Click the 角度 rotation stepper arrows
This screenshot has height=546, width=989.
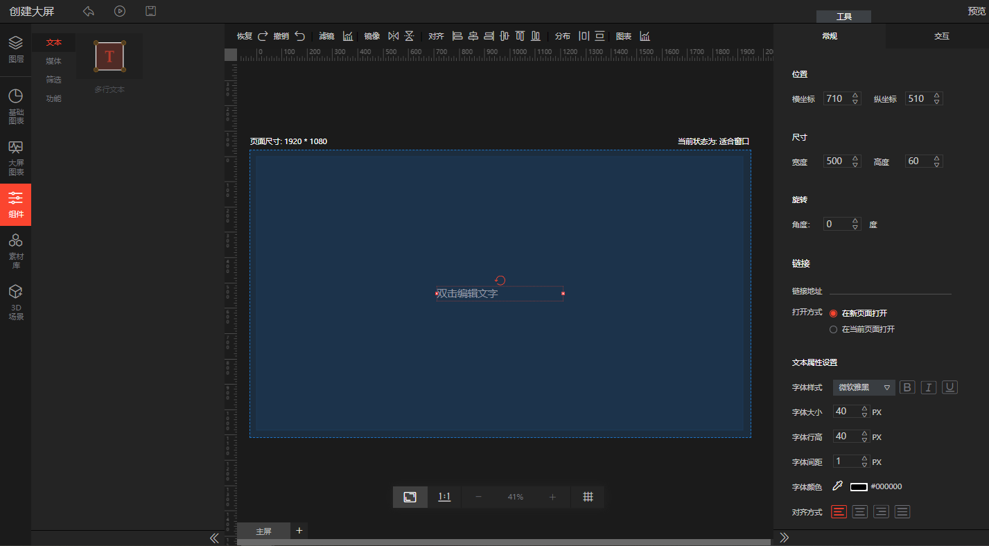tap(855, 224)
